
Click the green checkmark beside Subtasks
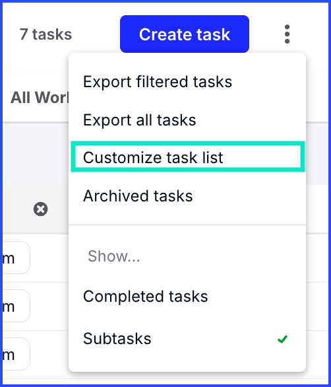click(282, 339)
